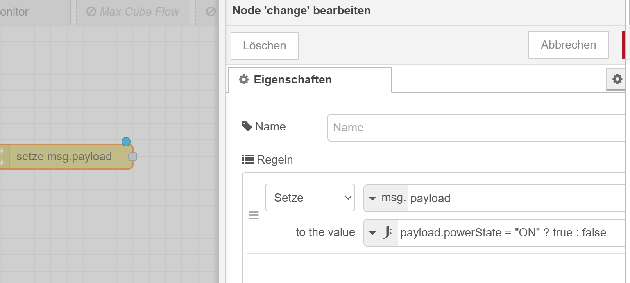Image resolution: width=630 pixels, height=283 pixels.
Task: Open the Setze action dropdown
Action: point(310,198)
